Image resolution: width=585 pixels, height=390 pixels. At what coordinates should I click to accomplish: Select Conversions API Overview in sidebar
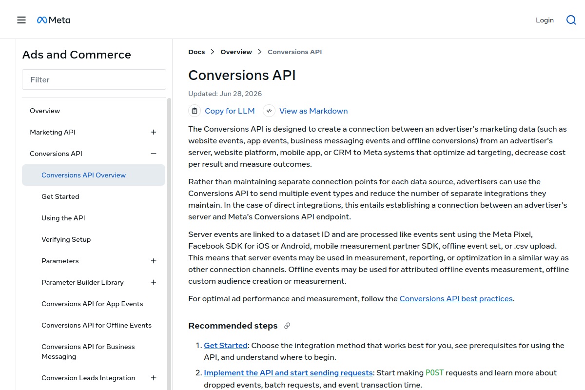coord(94,175)
